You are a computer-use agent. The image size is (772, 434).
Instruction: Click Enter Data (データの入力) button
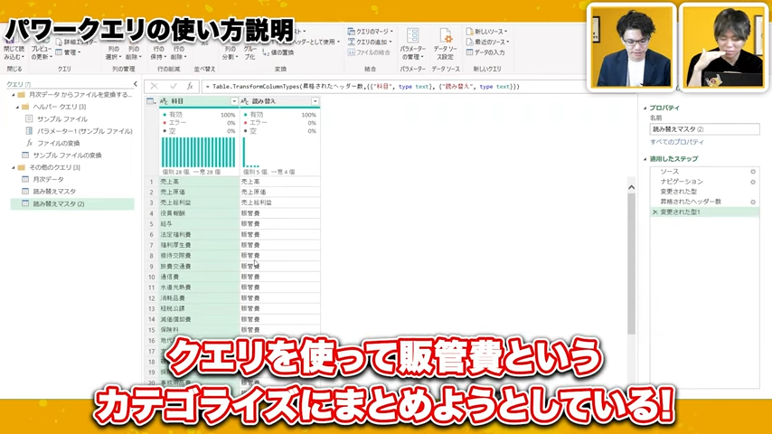click(x=485, y=52)
